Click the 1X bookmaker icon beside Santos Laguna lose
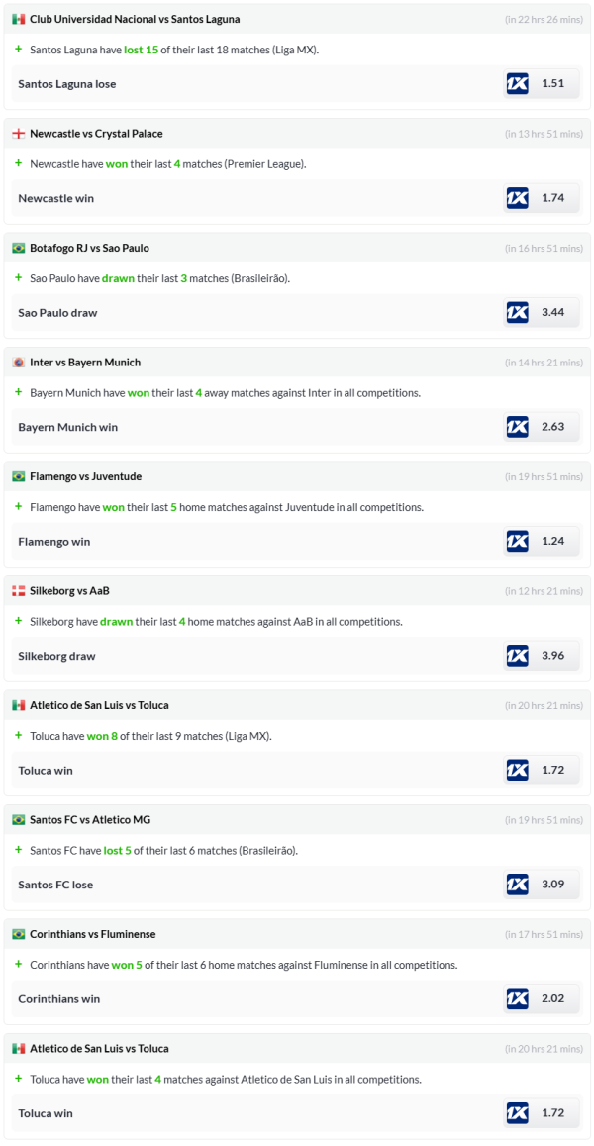The width and height of the screenshot is (594, 1146). pyautogui.click(x=517, y=84)
